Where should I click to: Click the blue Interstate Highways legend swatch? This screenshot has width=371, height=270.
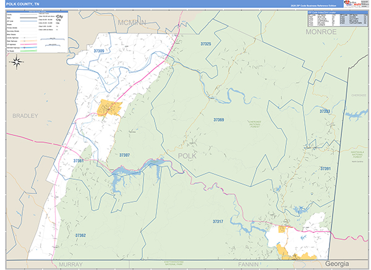[28, 48]
